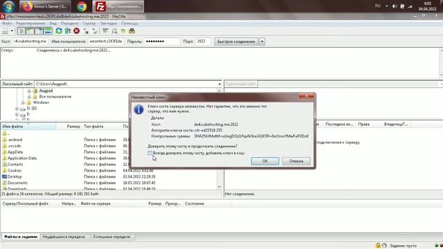Image resolution: width=443 pixels, height=249 pixels.
Task: Open Site Manager dropdown arrow
Action: [12, 31]
